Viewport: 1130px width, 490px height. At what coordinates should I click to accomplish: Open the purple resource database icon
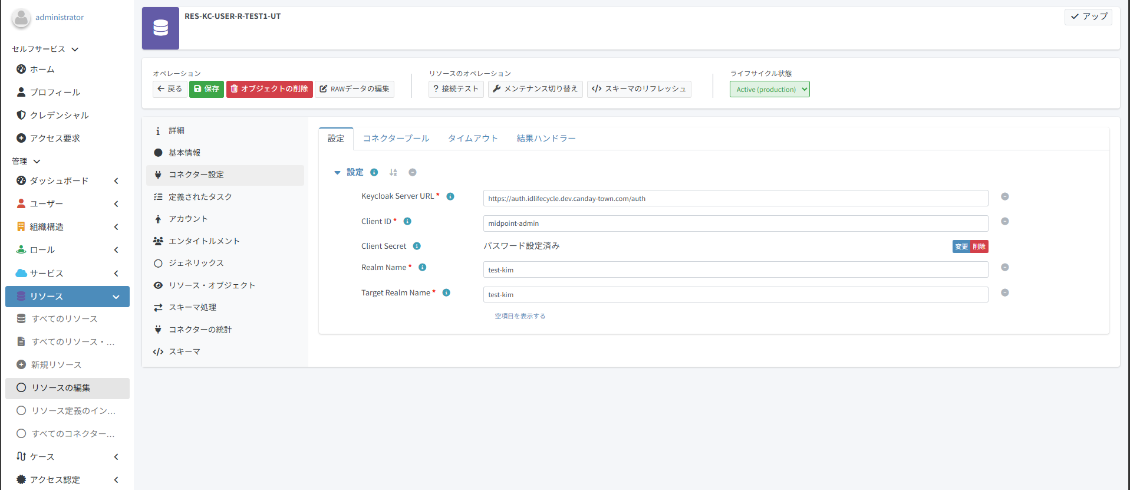click(160, 28)
